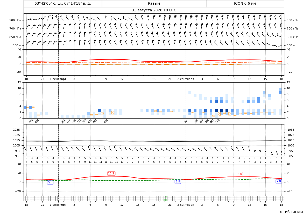
Task: Click the Казым station name header
Action: (154, 3)
